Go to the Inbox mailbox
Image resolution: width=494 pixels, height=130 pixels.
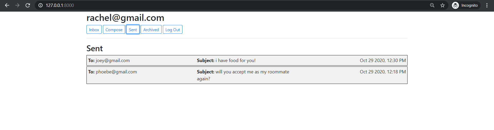pos(94,30)
